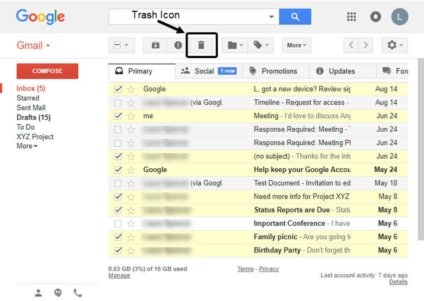Image resolution: width=424 pixels, height=301 pixels.
Task: Select the Archive icon in the toolbar
Action: click(x=155, y=45)
